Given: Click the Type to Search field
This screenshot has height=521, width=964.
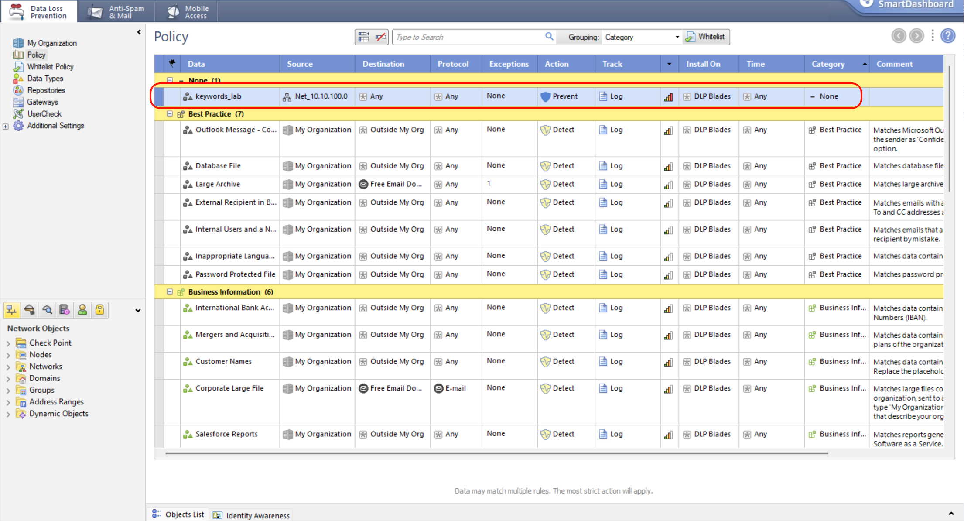Looking at the screenshot, I should pos(467,37).
